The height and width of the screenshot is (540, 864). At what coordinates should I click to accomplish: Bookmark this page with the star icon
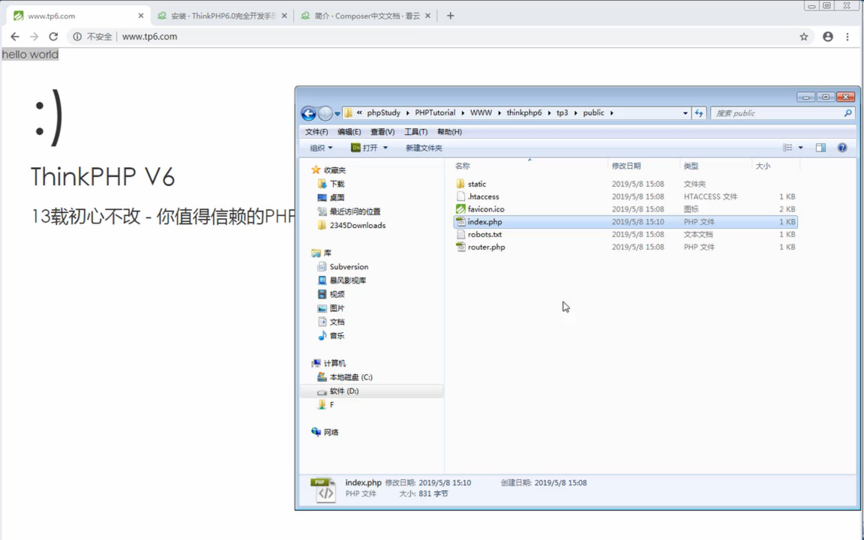tap(804, 37)
